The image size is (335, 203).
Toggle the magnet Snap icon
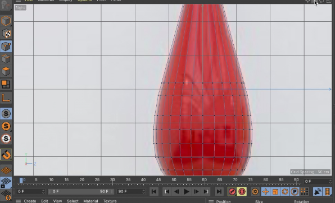pyautogui.click(x=6, y=155)
